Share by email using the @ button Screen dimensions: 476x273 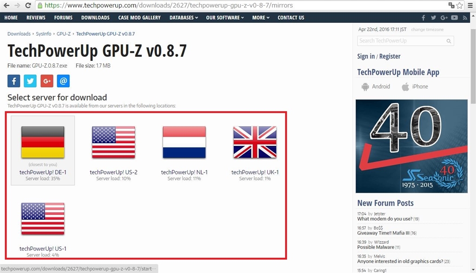click(x=63, y=81)
